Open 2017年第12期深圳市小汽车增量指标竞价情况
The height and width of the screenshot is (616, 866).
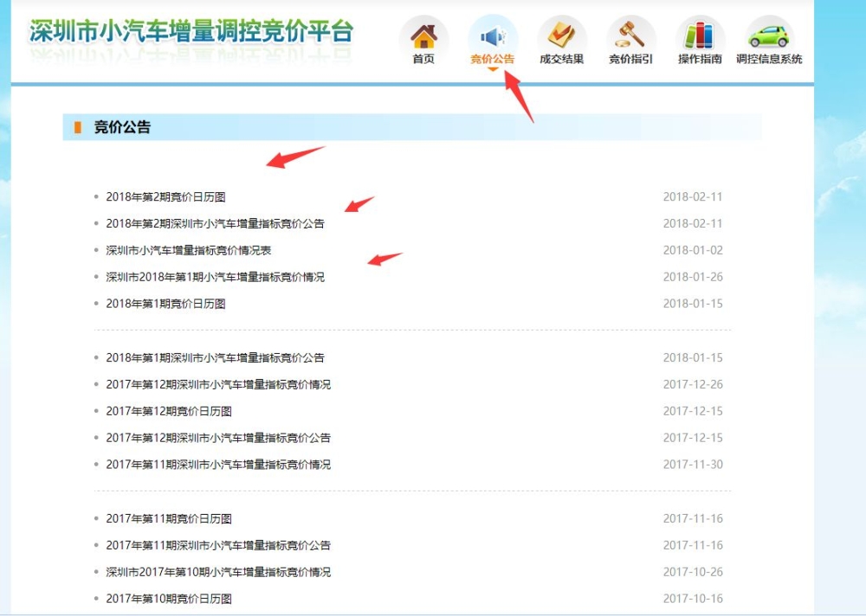click(x=218, y=384)
